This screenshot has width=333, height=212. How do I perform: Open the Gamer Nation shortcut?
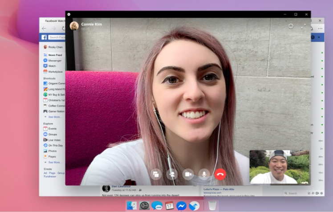pyautogui.click(x=54, y=111)
